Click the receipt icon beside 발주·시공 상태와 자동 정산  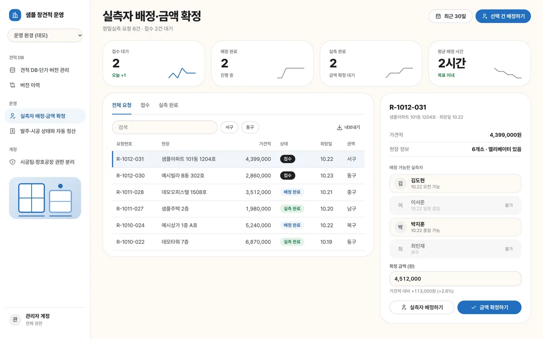(x=13, y=131)
